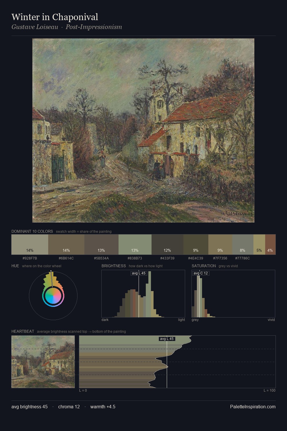This screenshot has width=287, height=431.
Task: Click the "light" brightness axis label
Action: pyautogui.click(x=181, y=320)
